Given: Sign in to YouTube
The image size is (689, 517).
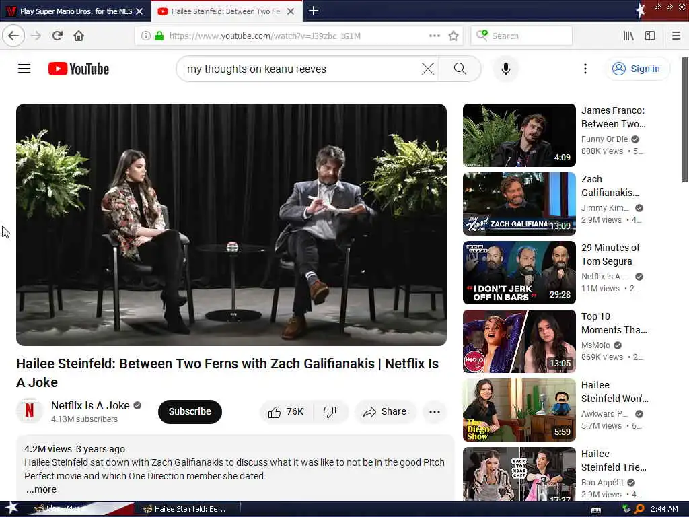Looking at the screenshot, I should point(638,69).
